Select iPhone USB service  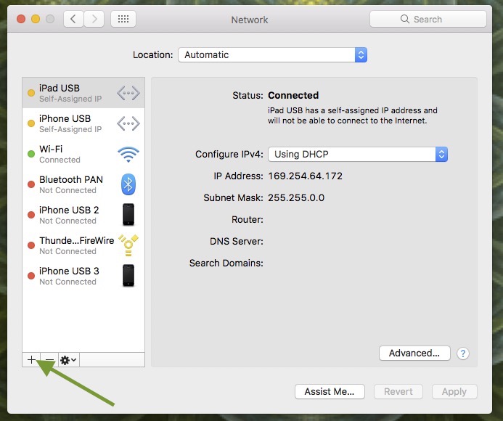pos(83,123)
